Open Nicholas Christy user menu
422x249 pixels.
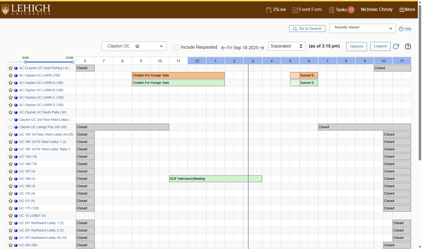pyautogui.click(x=377, y=10)
